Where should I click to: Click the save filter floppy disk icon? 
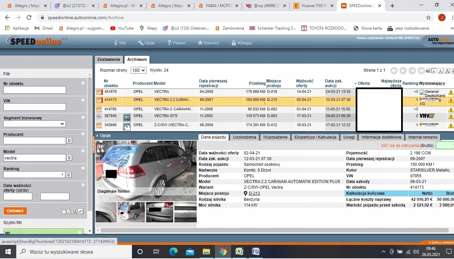coord(74,211)
